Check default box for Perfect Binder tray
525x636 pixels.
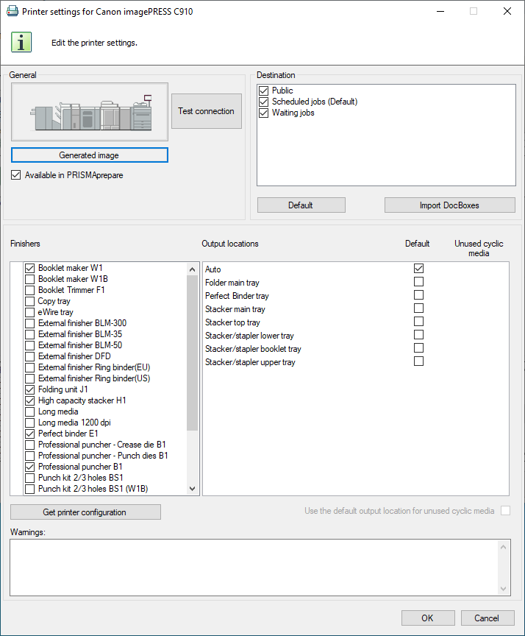point(418,295)
